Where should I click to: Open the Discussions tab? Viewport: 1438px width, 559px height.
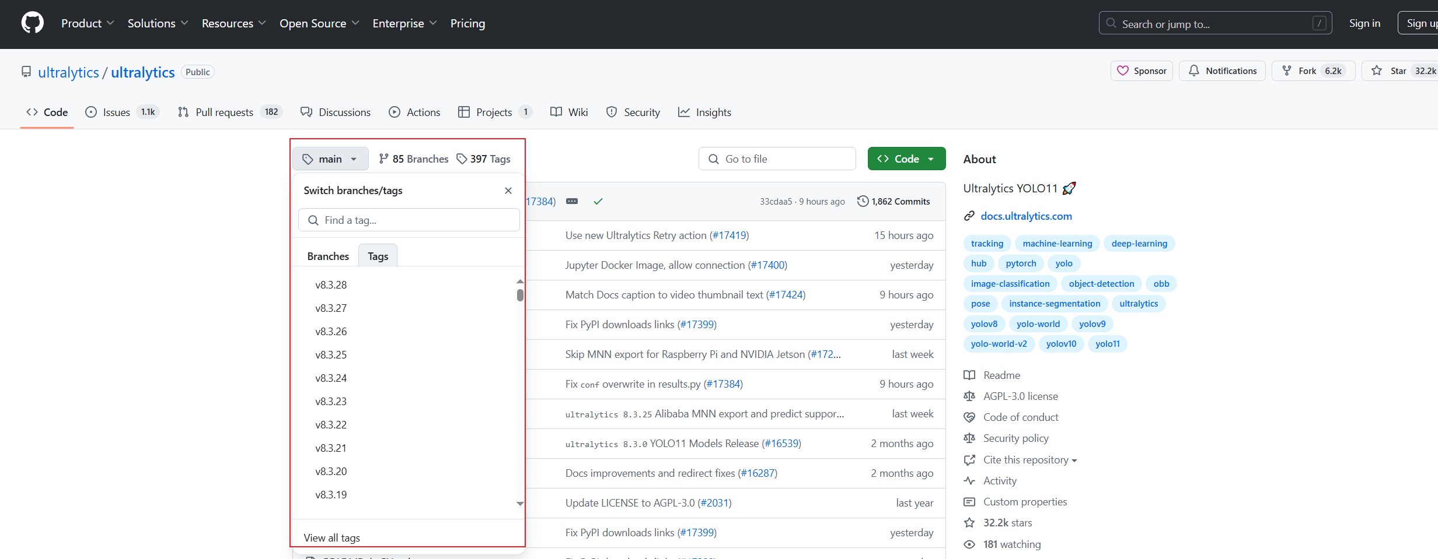tap(336, 112)
